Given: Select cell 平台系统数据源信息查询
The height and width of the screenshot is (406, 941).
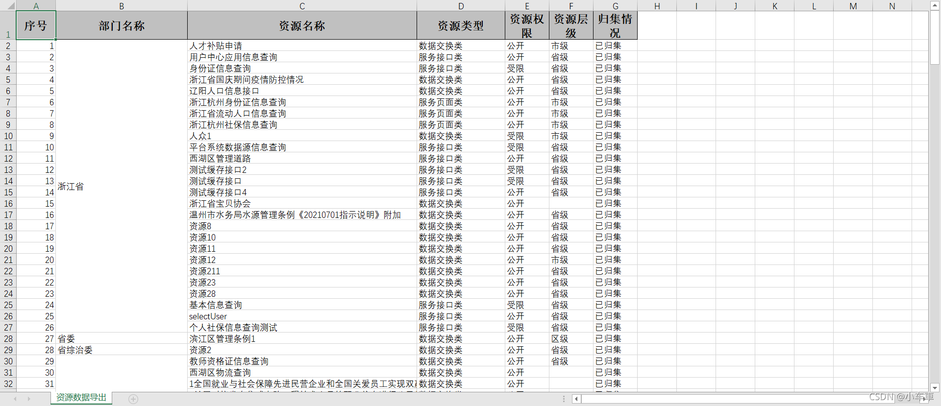Looking at the screenshot, I should [x=302, y=147].
